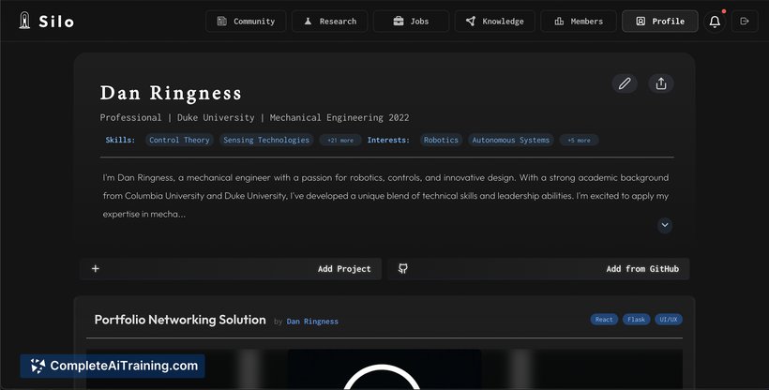Open the Dan Ringness author link
769x390 pixels.
[312, 322]
